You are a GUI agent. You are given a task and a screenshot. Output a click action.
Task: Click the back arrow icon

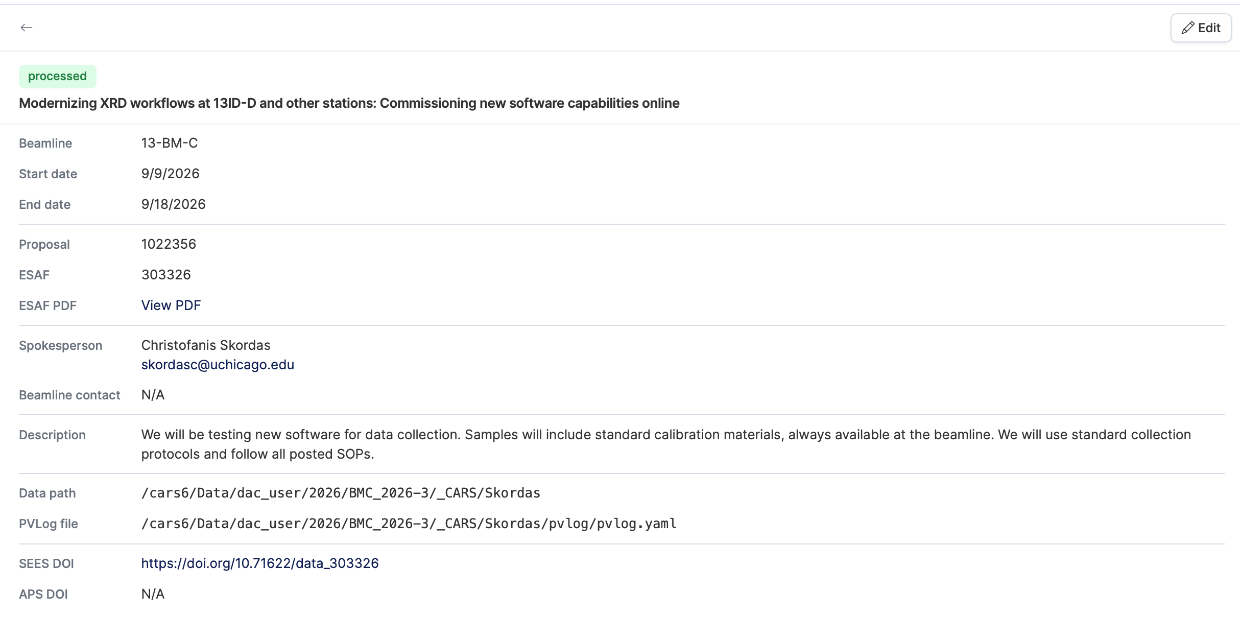(27, 28)
